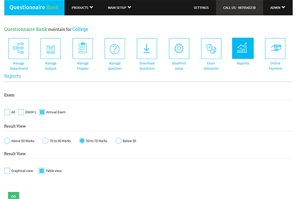Open the Manage Subject books icon
Image resolution: width=298 pixels, height=199 pixels.
50,48
